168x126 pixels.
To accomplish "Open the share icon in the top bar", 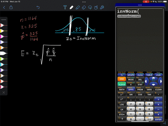I will tap(11, 7).
